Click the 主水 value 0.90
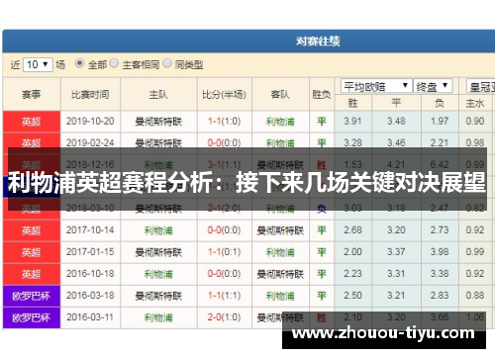This screenshot has height=358, width=495. pos(475,121)
